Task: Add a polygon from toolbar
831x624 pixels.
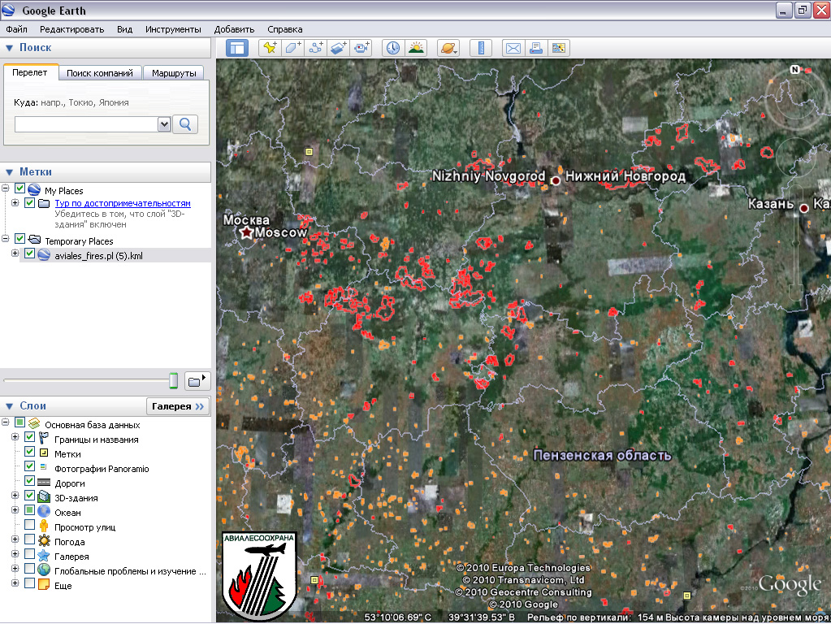Action: [x=292, y=48]
